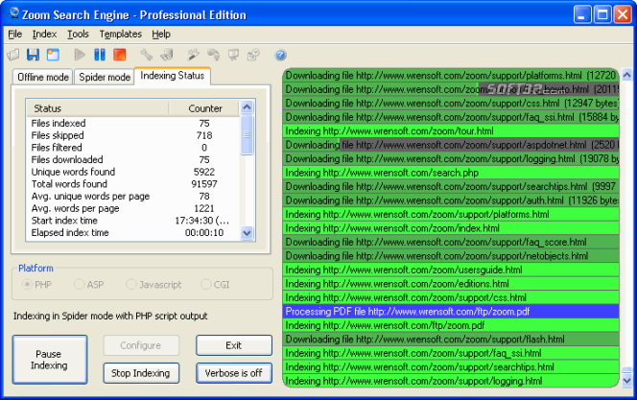This screenshot has width=637, height=400.
Task: Click the Indexing ftp/zoom.pdf log line
Action: pyautogui.click(x=451, y=325)
